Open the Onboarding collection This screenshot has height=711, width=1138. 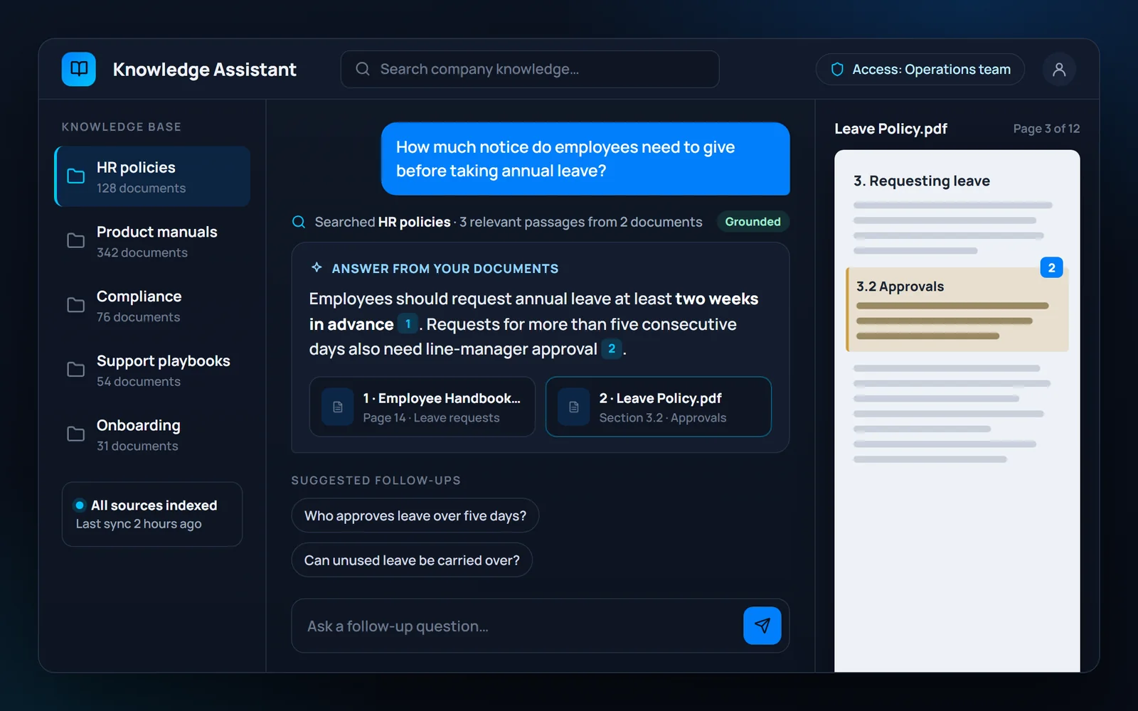[152, 434]
